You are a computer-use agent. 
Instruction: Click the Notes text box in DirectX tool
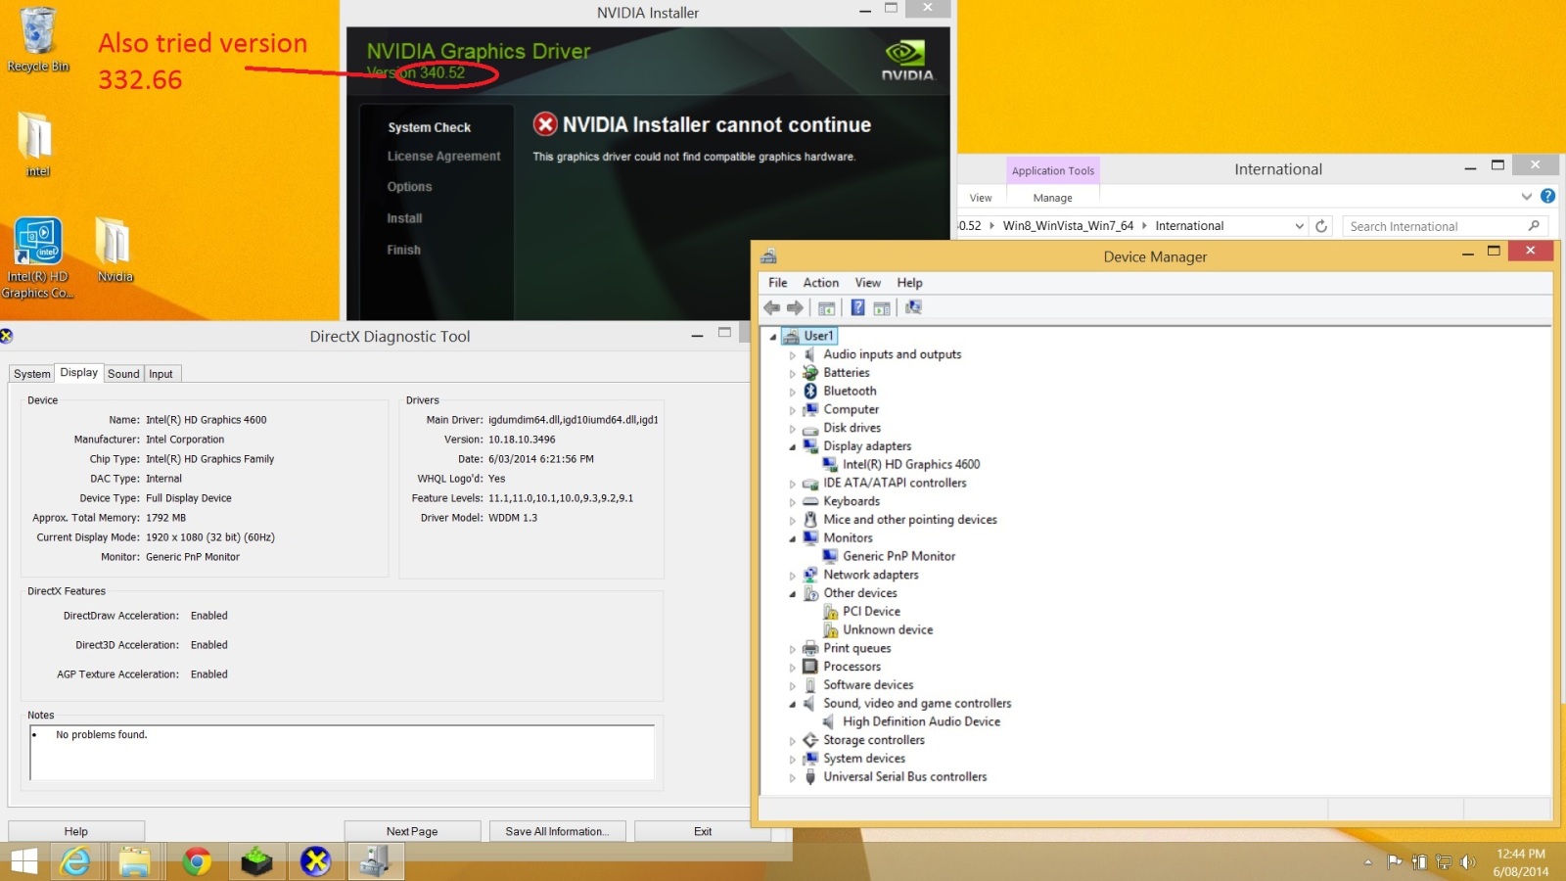point(342,752)
